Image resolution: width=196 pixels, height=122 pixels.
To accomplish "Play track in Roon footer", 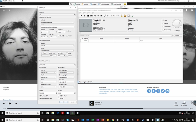I will [10, 103].
